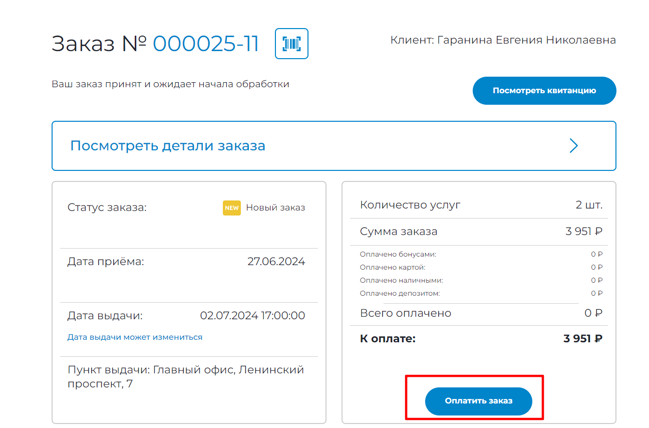Click the bold 'К оплате:' label
The image size is (649, 428).
(388, 339)
